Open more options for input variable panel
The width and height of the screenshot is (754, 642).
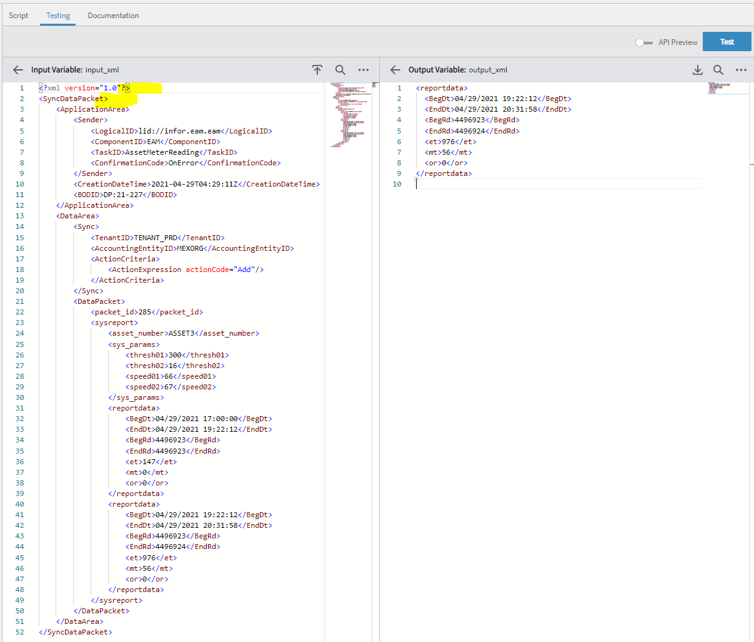point(364,70)
